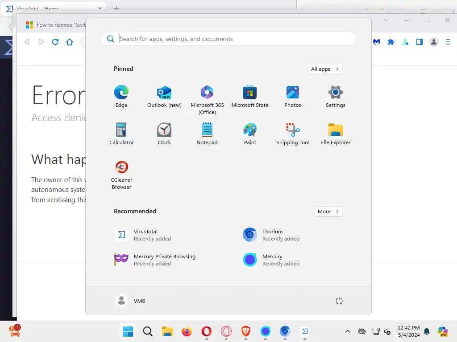
Task: Launch CCleaner Browser
Action: coord(121,175)
